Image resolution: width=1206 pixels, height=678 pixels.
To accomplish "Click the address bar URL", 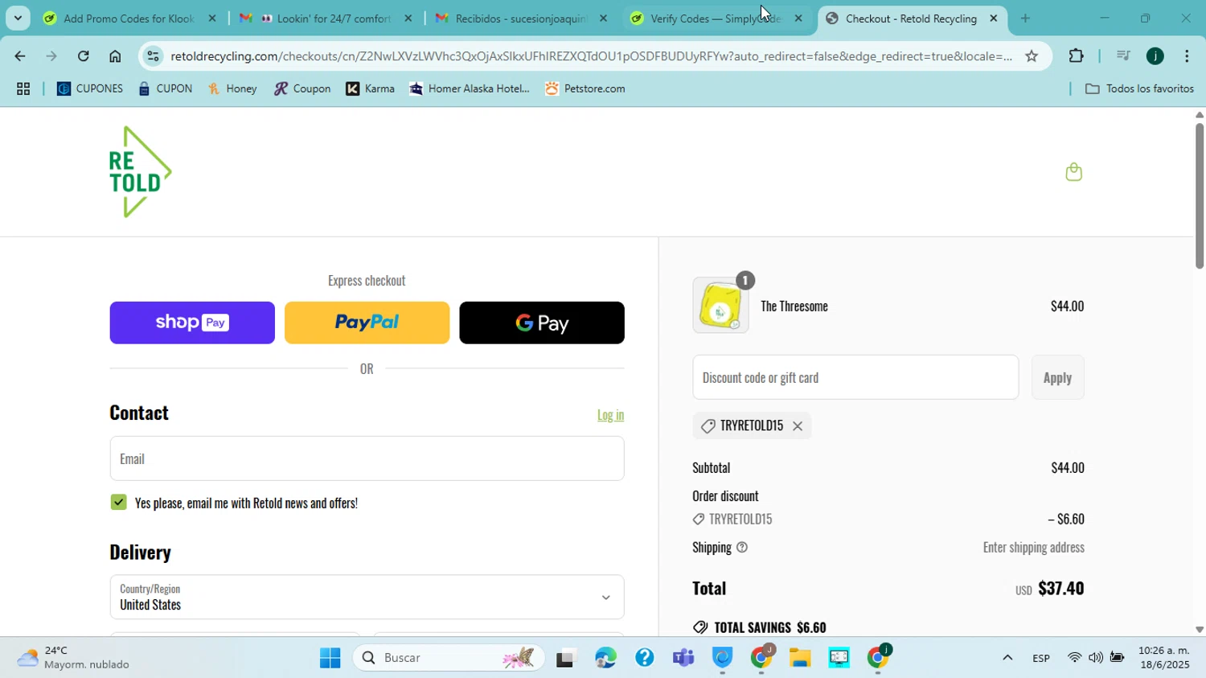I will coord(591,56).
